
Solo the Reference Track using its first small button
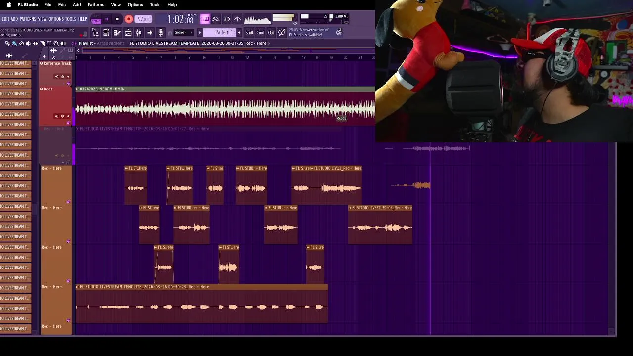pyautogui.click(x=57, y=77)
